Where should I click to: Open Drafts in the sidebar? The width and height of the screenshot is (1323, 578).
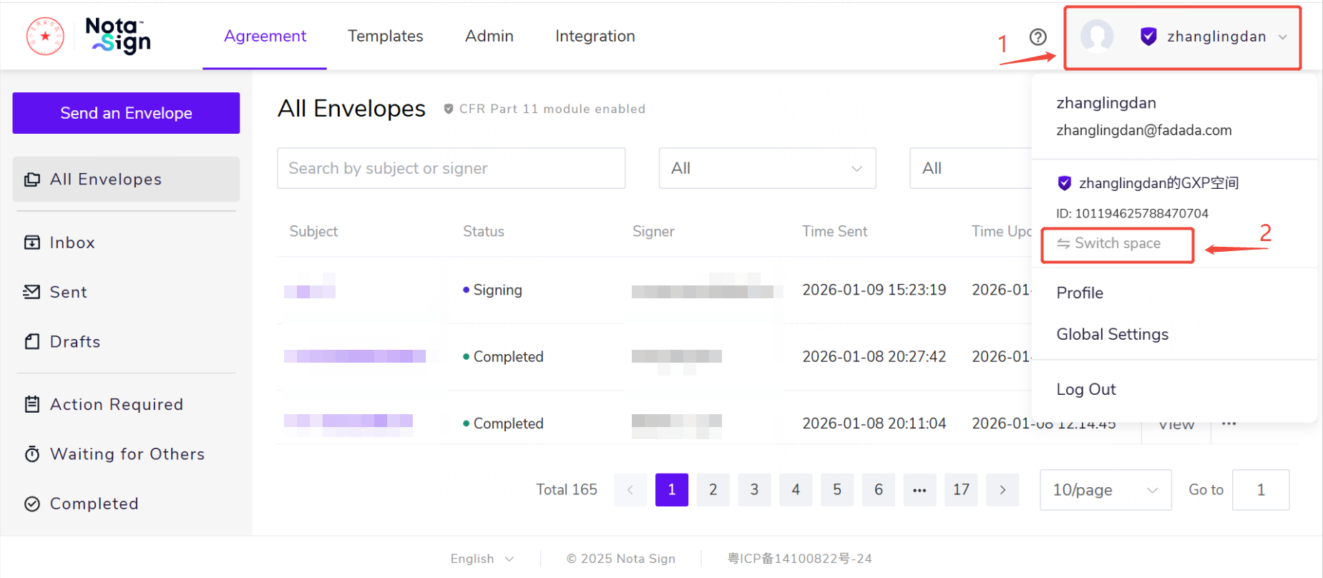coord(75,341)
